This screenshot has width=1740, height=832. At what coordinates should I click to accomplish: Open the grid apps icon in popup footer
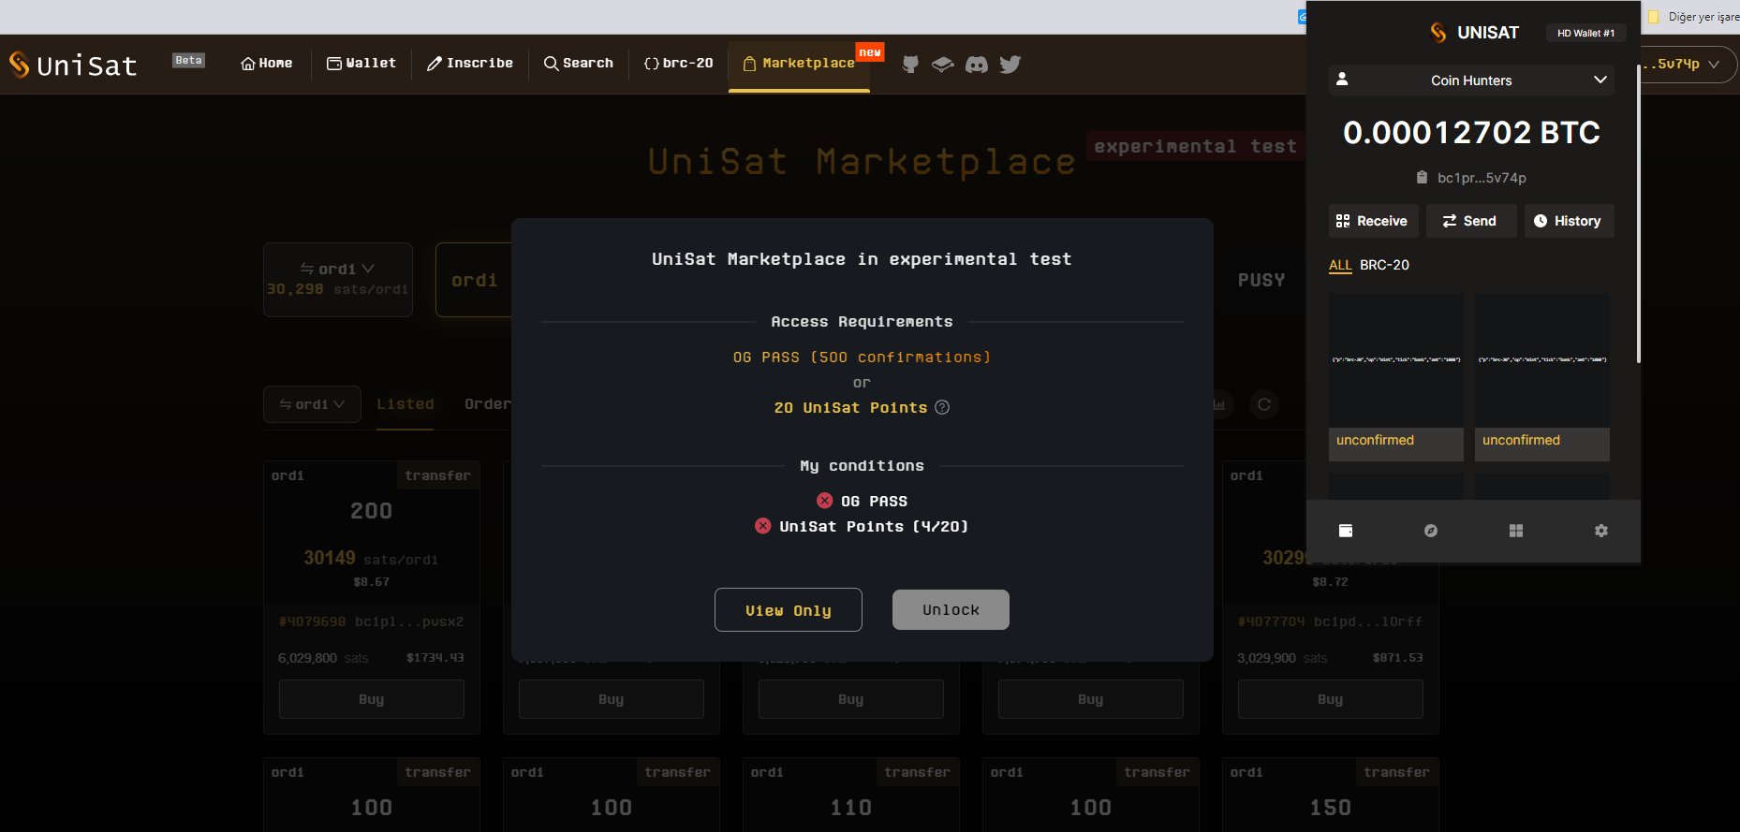tap(1516, 531)
